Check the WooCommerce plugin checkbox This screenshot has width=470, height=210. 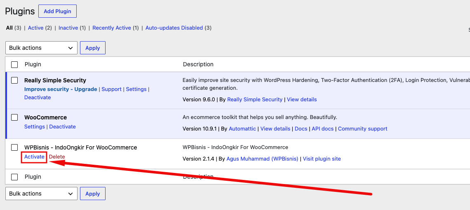tap(14, 117)
